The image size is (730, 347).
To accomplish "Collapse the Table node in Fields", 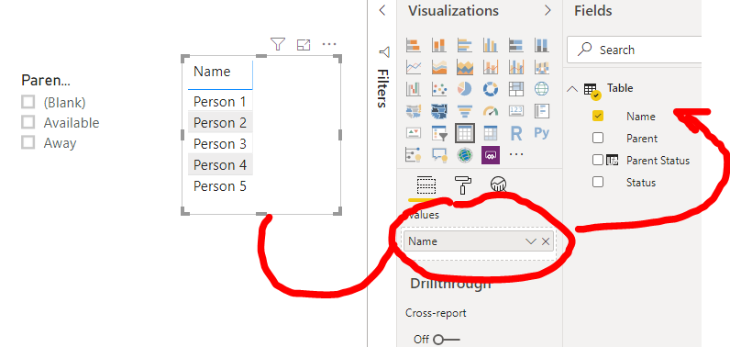I will [x=572, y=88].
